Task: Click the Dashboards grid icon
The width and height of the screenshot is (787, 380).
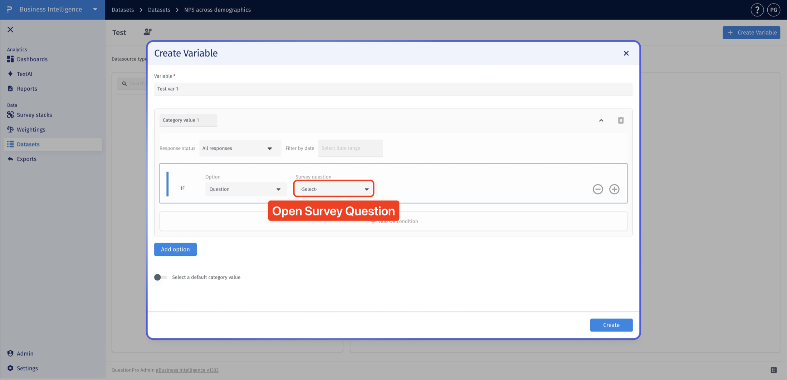Action: 10,59
